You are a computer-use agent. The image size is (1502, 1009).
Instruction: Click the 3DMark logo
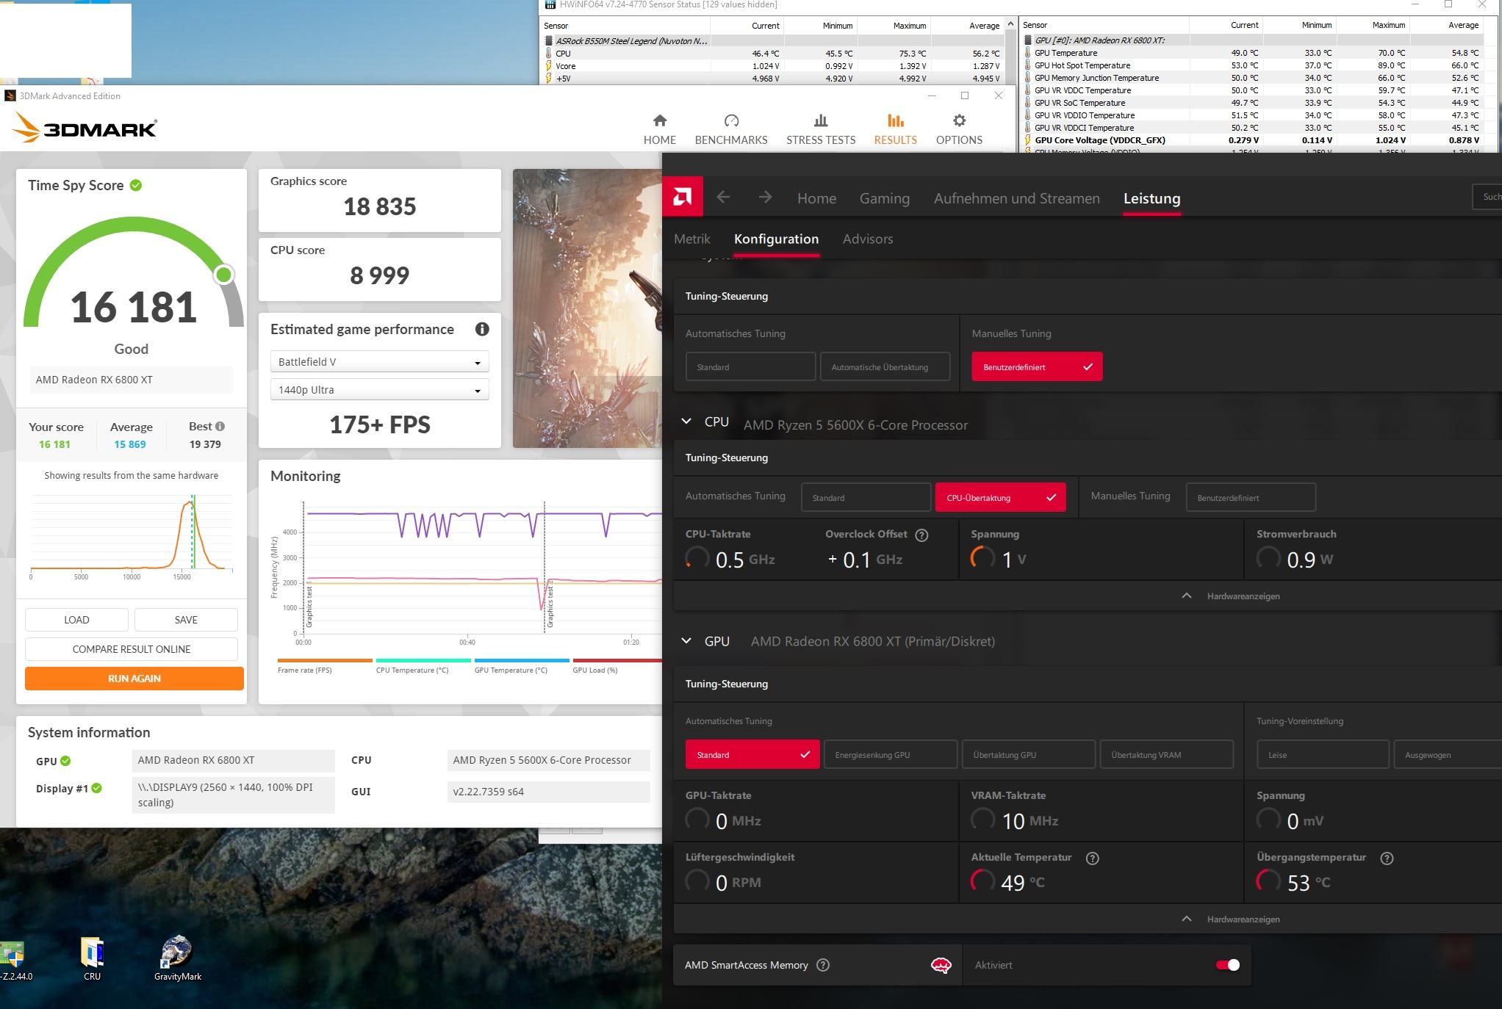[84, 128]
